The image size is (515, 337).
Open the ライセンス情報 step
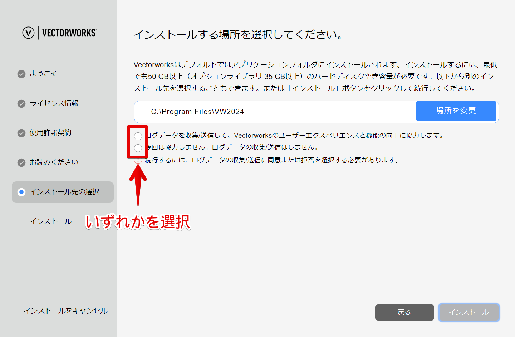pos(54,103)
